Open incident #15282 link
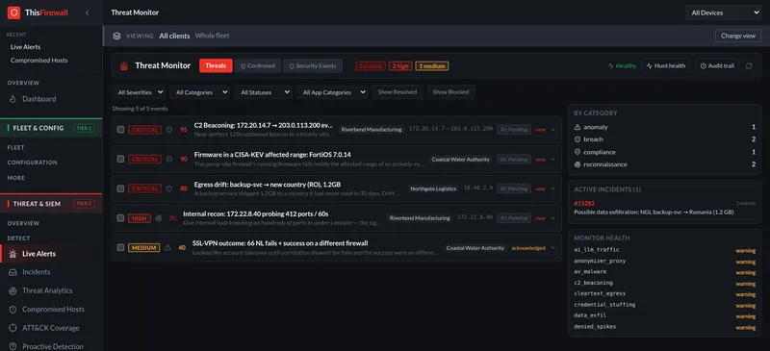Viewport: 770px width, 351px height. pyautogui.click(x=584, y=203)
